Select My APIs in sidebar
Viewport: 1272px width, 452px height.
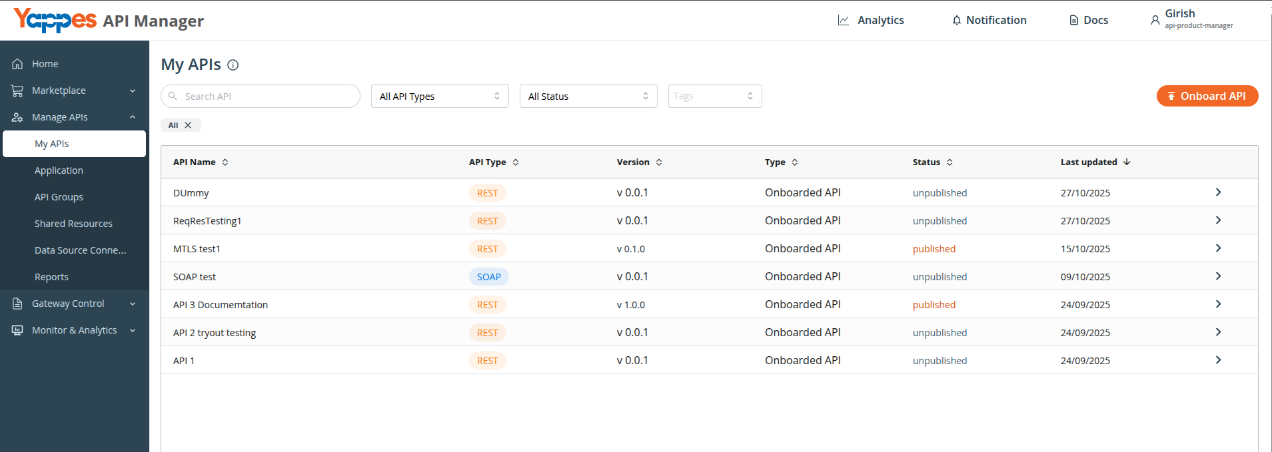[x=74, y=144]
